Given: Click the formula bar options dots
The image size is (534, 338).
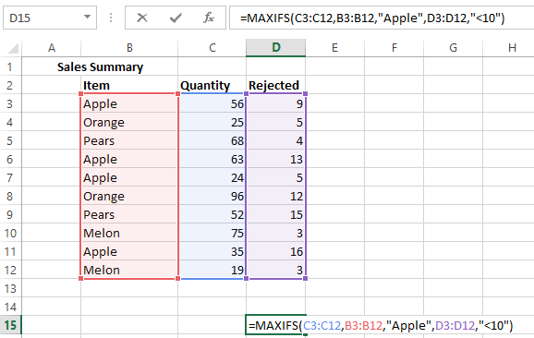Looking at the screenshot, I should pyautogui.click(x=111, y=18).
